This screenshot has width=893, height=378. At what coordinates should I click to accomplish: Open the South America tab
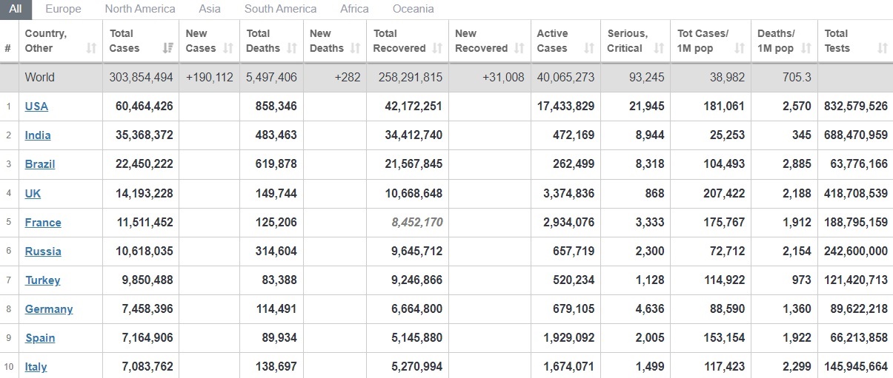pyautogui.click(x=280, y=9)
